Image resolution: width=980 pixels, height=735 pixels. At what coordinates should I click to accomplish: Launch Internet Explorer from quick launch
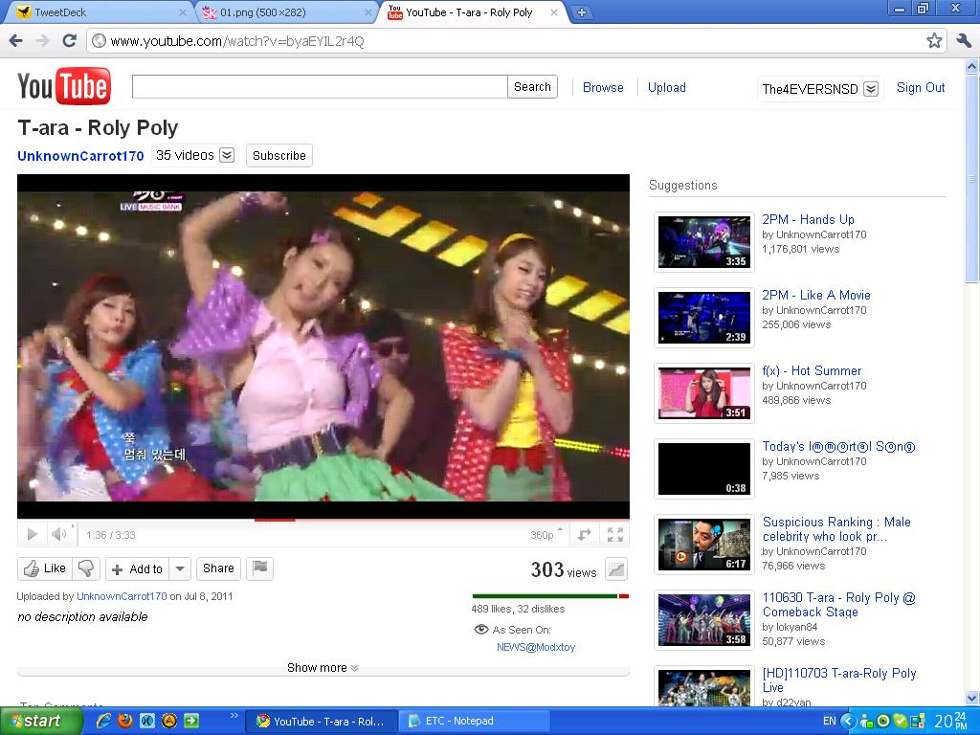[103, 721]
